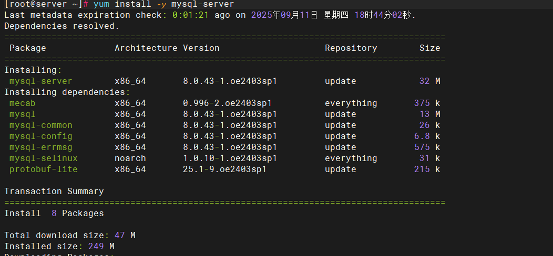Click mecab version '0.996-2.oe2403sp1'

227,103
